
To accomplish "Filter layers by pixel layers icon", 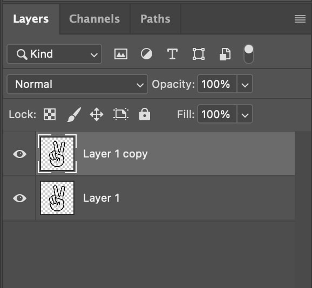I will point(121,54).
